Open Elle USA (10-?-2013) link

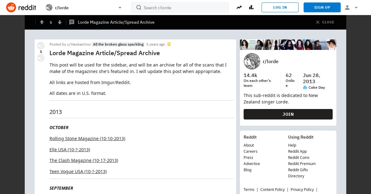coord(70,150)
